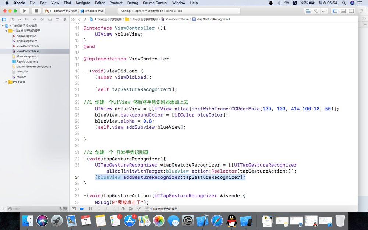Toggle breakpoints activation in debug bar
This screenshot has width=368, height=230.
(x=82, y=209)
